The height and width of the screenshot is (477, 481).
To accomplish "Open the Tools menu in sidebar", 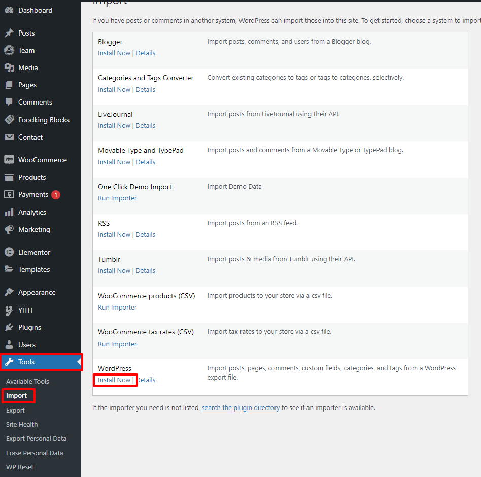I will [26, 362].
